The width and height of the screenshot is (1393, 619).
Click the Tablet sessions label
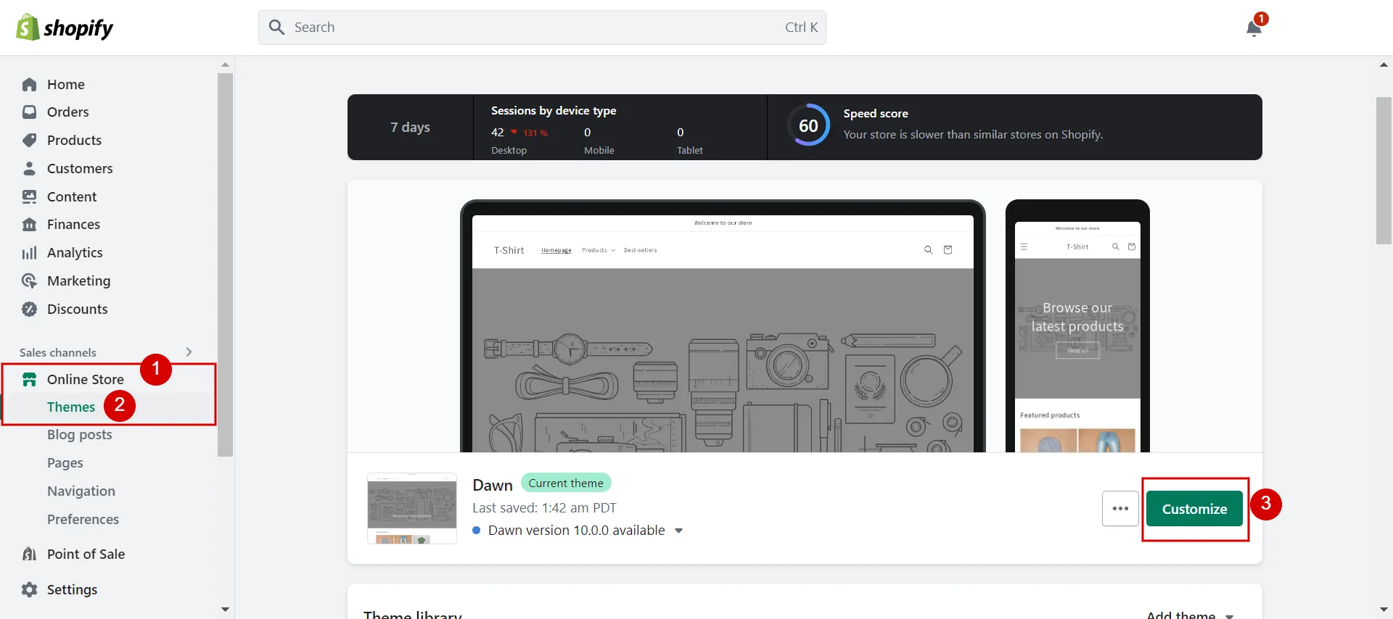point(690,151)
